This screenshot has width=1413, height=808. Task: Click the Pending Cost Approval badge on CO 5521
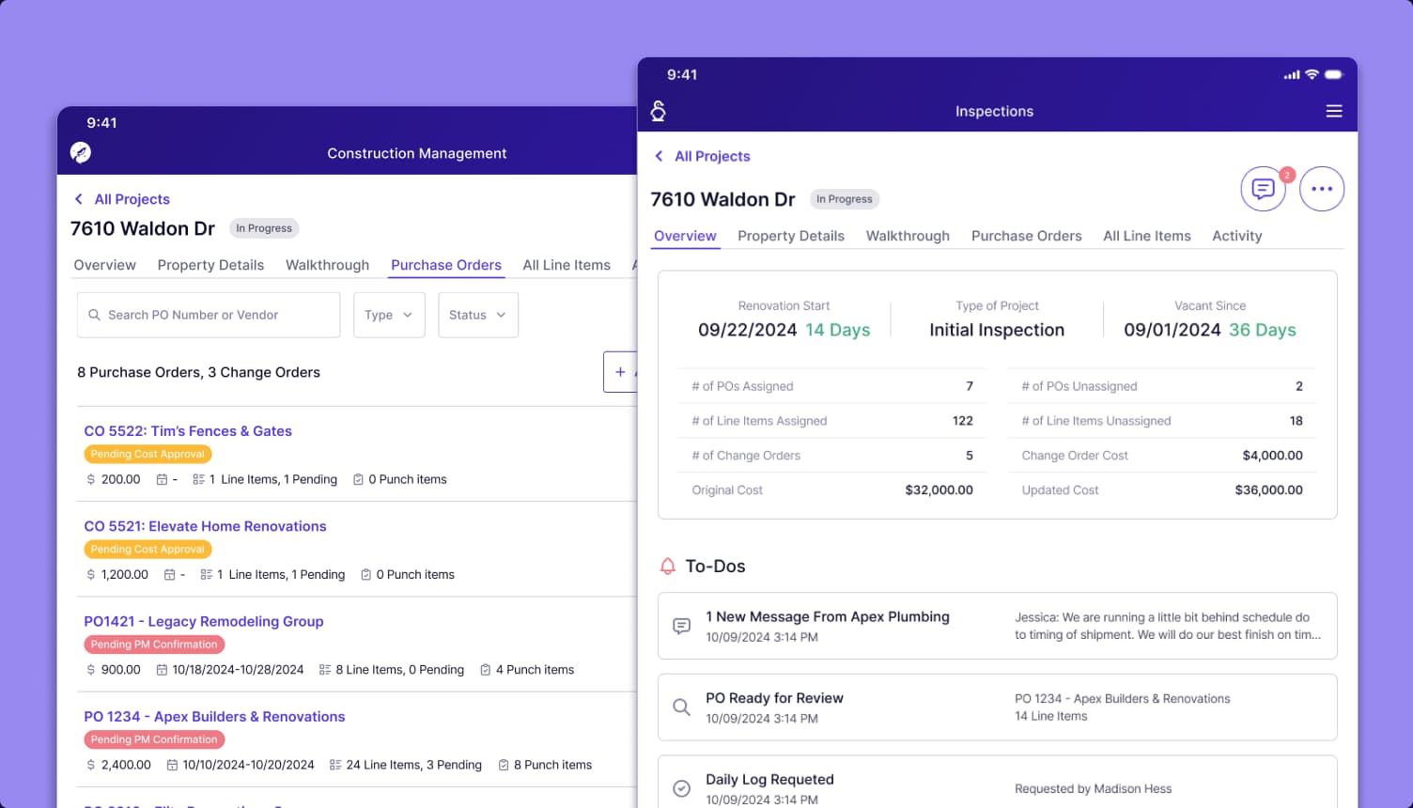tap(148, 549)
